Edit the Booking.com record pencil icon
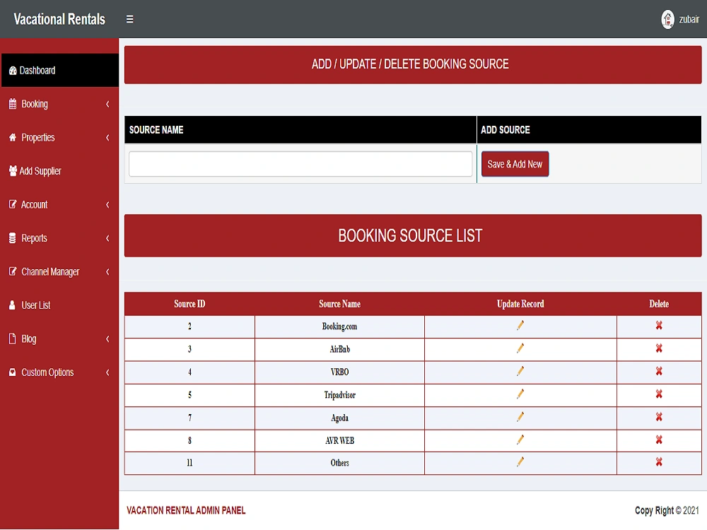Screen dimensions: 707x530 coord(520,325)
